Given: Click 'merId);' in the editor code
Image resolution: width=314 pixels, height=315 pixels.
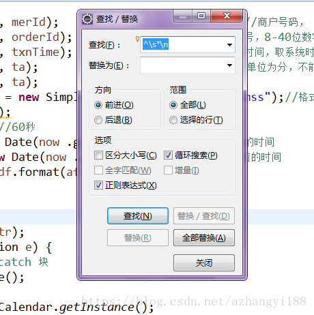Looking at the screenshot, I should [35, 22].
